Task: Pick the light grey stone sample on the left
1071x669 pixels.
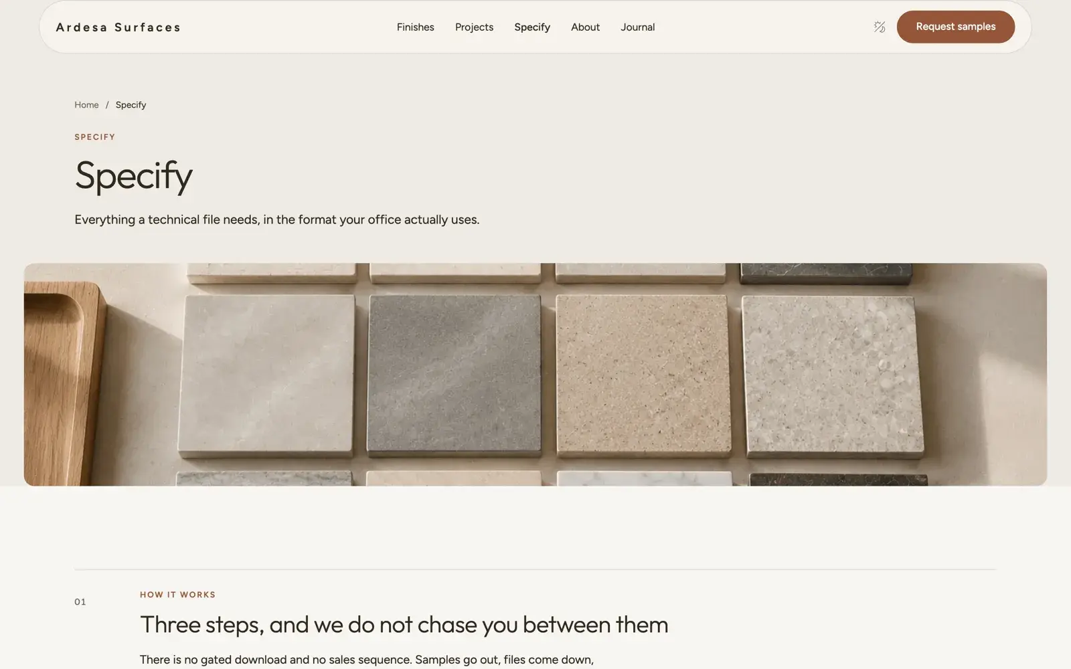Action: click(x=266, y=375)
